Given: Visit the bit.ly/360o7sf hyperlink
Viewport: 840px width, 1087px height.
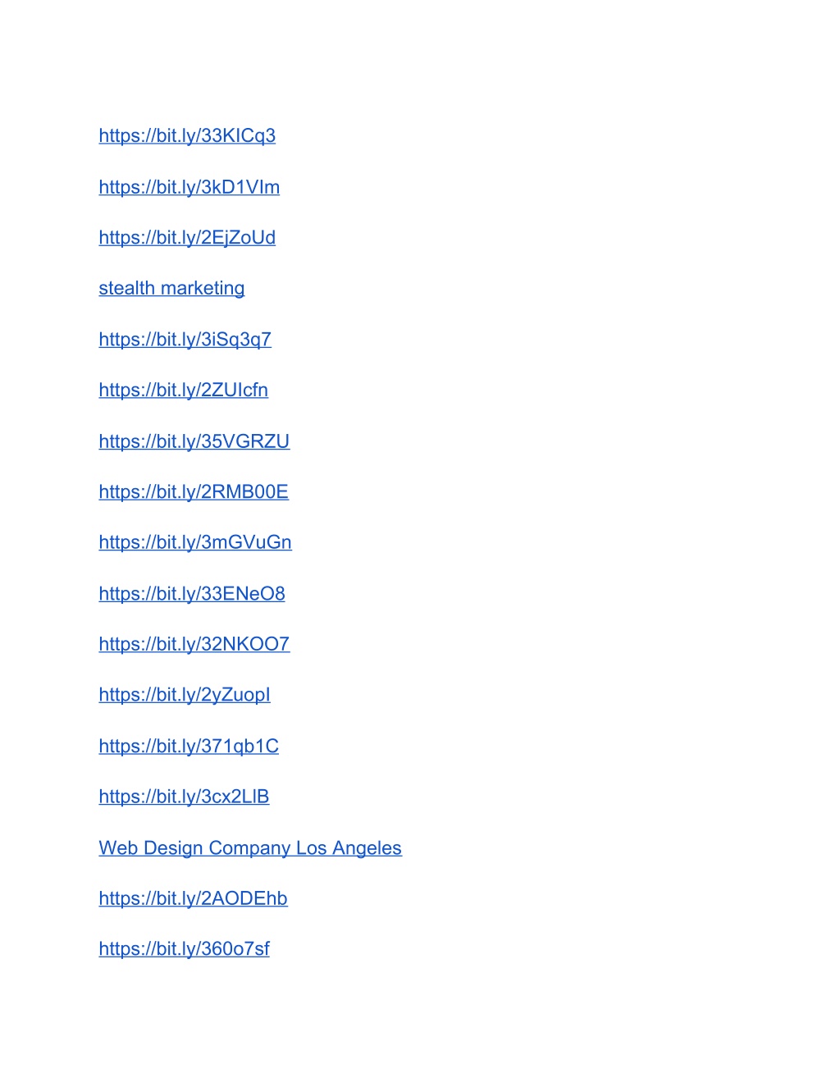Looking at the screenshot, I should coord(185,949).
